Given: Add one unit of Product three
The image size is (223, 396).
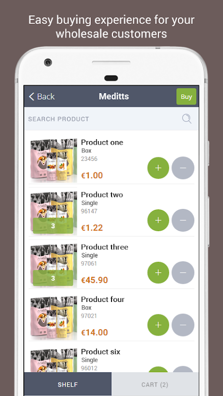Looking at the screenshot, I should click(158, 273).
